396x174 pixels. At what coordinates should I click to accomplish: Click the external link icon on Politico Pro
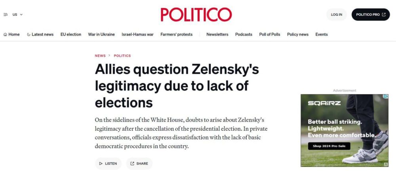(384, 15)
